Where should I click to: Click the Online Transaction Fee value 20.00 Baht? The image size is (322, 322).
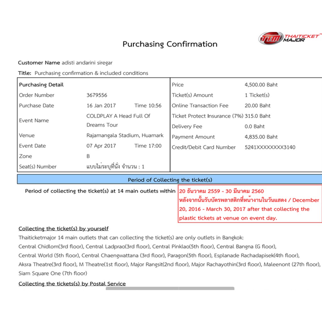click(258, 106)
